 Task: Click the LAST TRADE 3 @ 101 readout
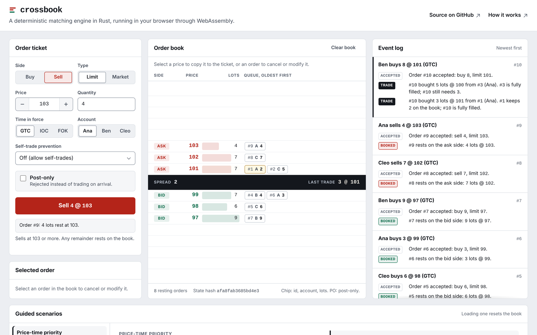tap(334, 182)
